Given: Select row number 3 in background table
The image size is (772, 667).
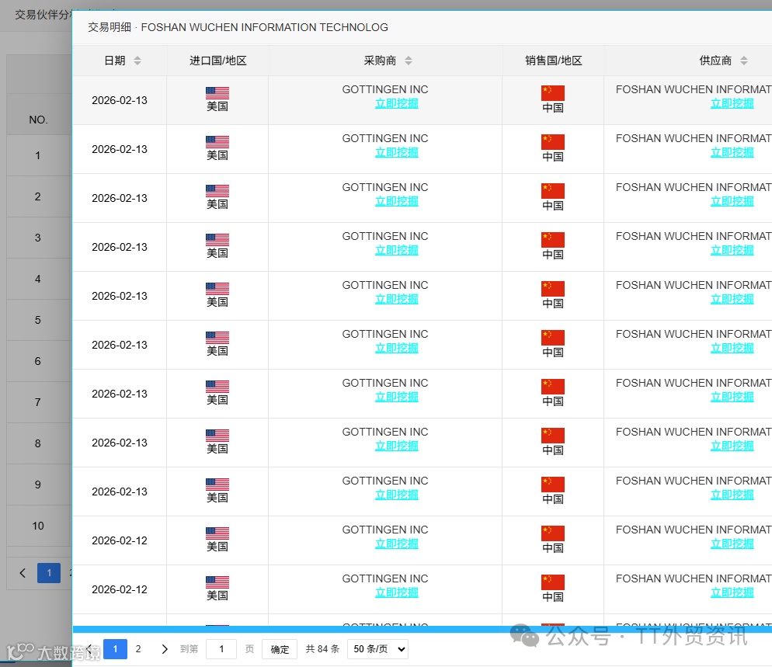Looking at the screenshot, I should [x=38, y=238].
